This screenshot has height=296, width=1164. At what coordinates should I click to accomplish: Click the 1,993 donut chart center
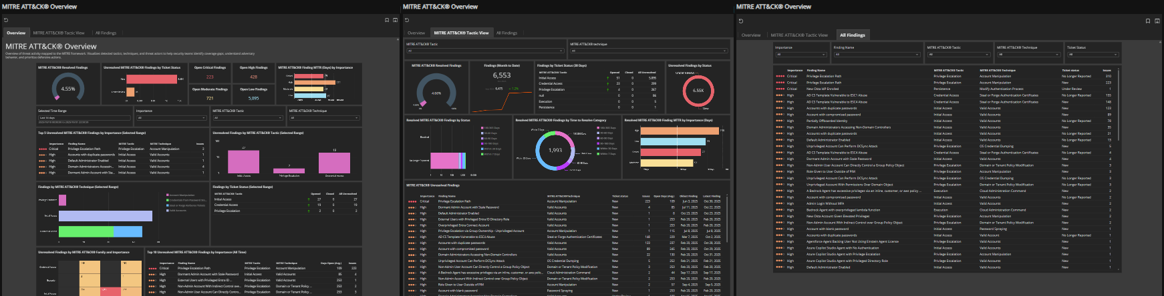pos(555,150)
